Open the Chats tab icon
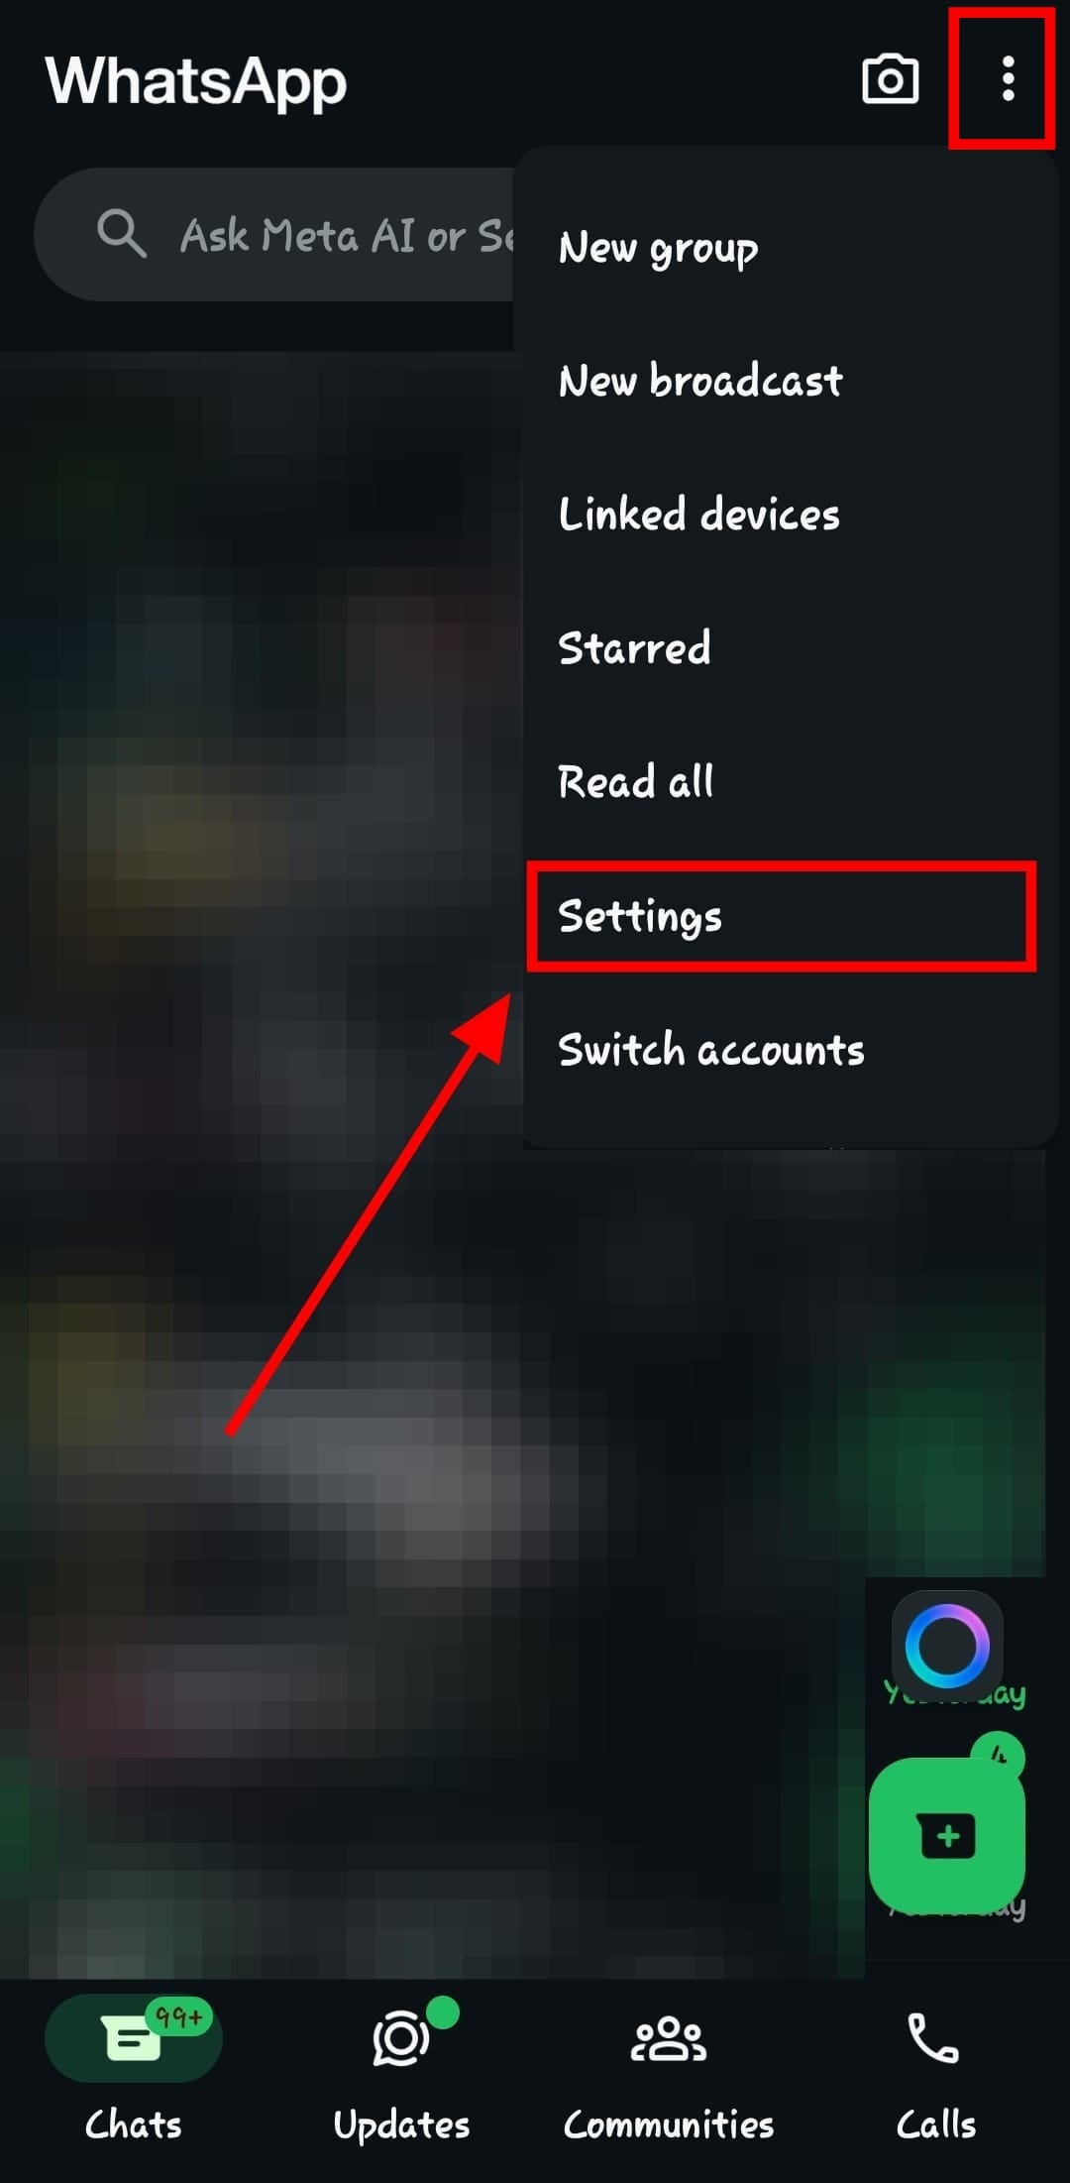The image size is (1070, 2183). pos(133,2039)
